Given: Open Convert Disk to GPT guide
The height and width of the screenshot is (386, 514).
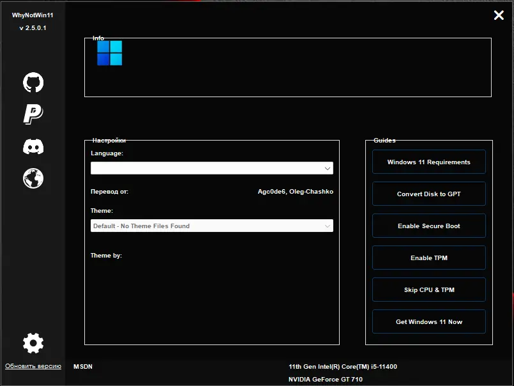Looking at the screenshot, I should [429, 194].
